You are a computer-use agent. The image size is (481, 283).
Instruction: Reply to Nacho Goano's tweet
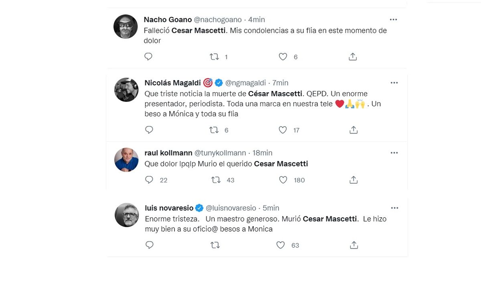148,57
